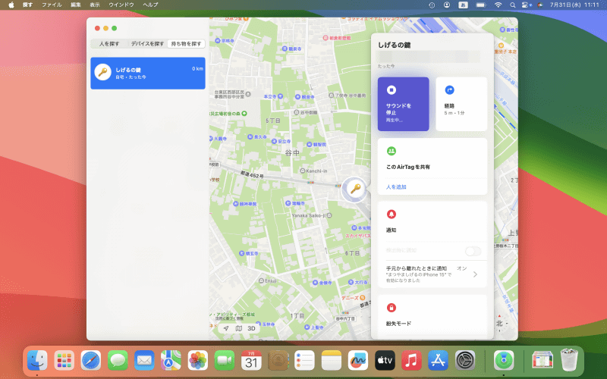Switch to the デバイスを探す tab
This screenshot has width=607, height=379.
(147, 44)
